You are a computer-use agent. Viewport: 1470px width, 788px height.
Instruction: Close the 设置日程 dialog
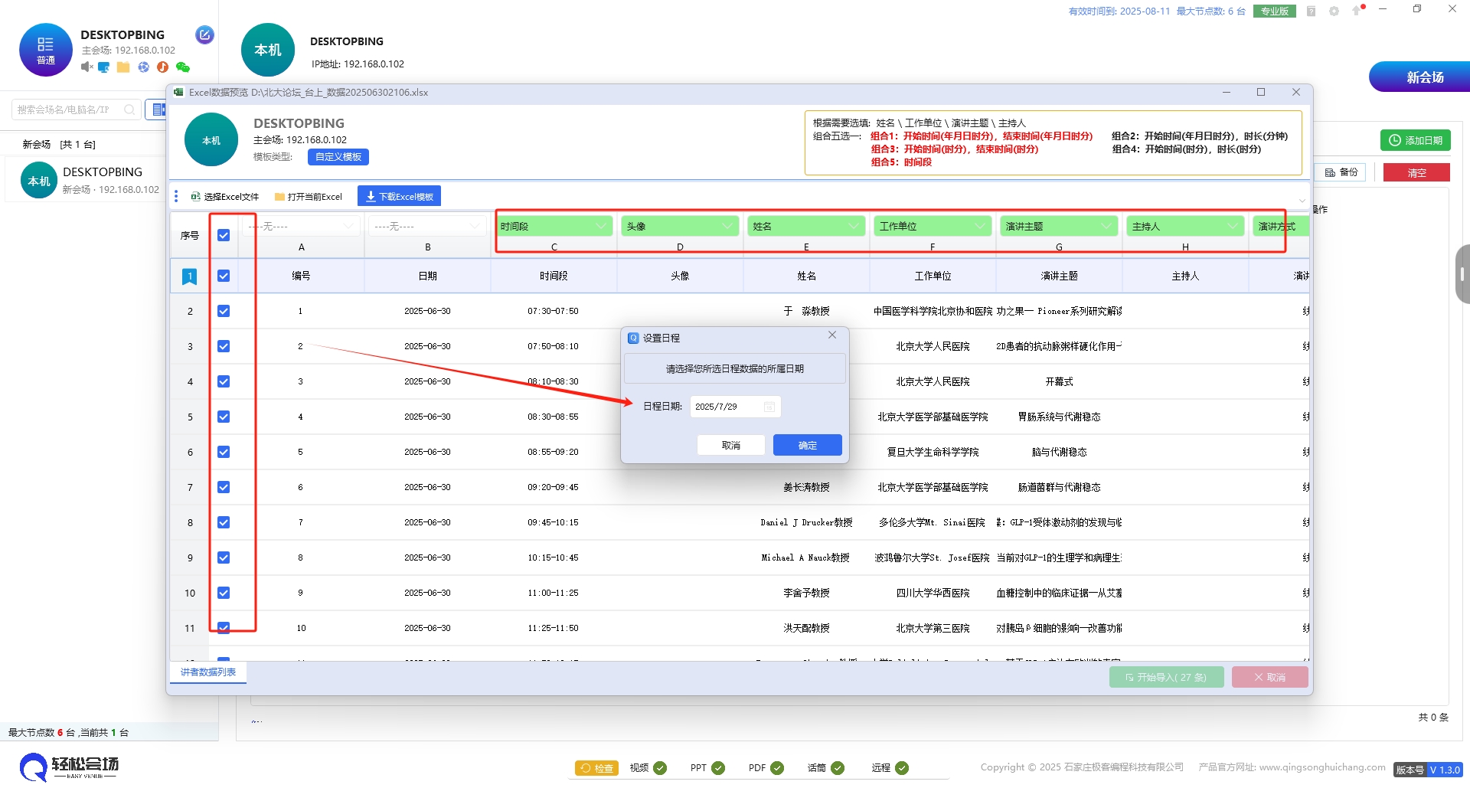[x=832, y=335]
